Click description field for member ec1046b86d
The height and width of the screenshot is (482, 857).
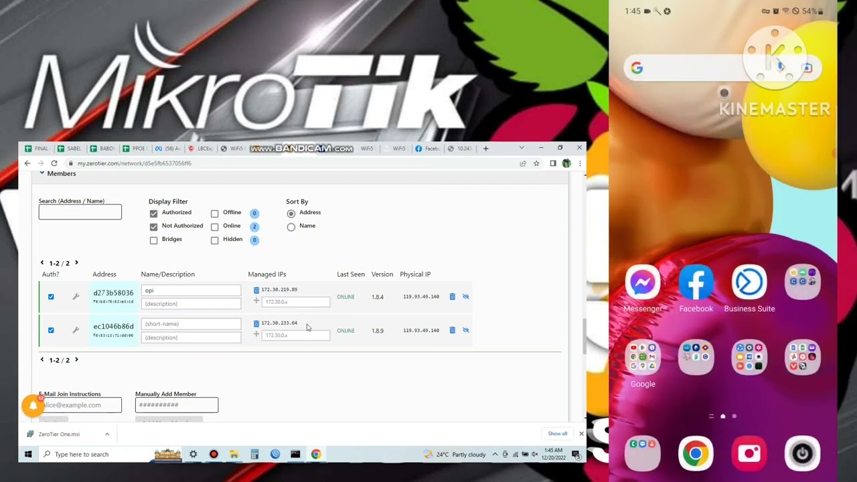click(191, 337)
